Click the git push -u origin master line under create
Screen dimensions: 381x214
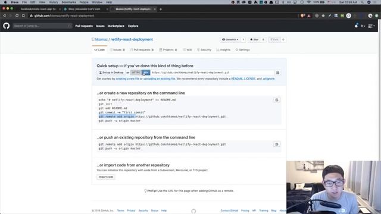click(120, 121)
